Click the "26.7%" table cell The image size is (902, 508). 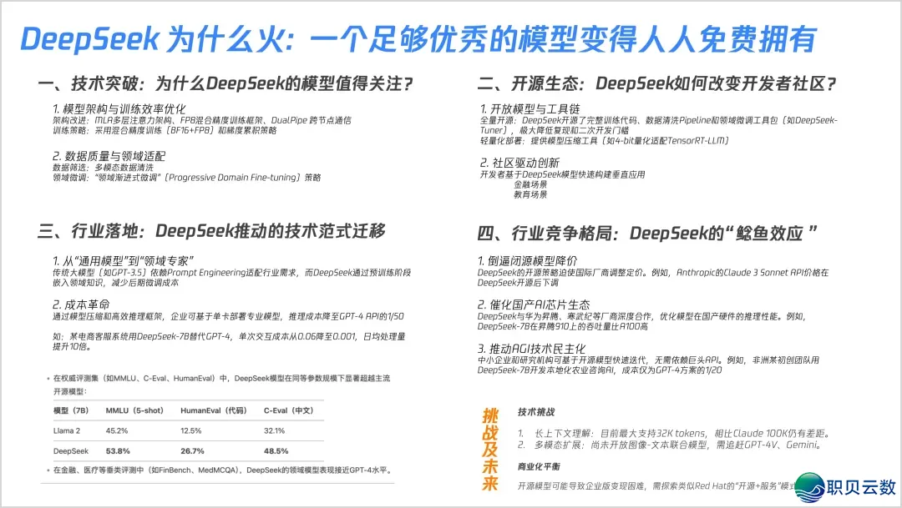(192, 451)
